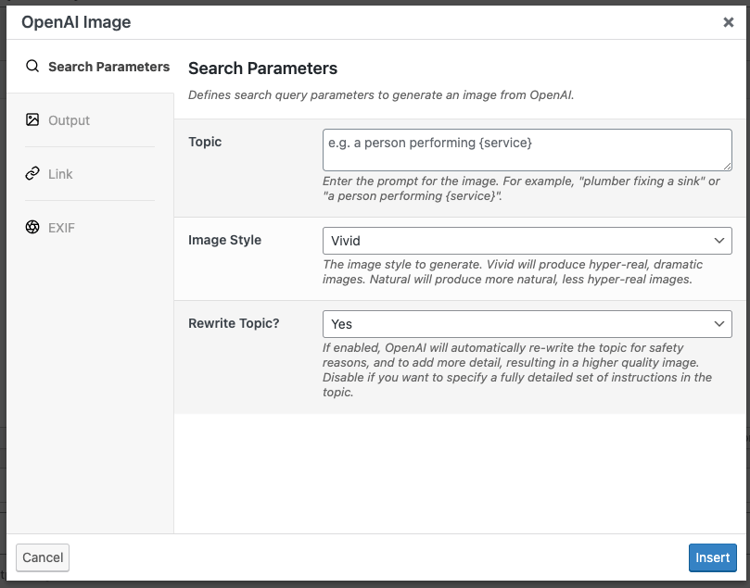Click the 'plumber fixing a sink' help text
This screenshot has width=750, height=588.
click(521, 189)
